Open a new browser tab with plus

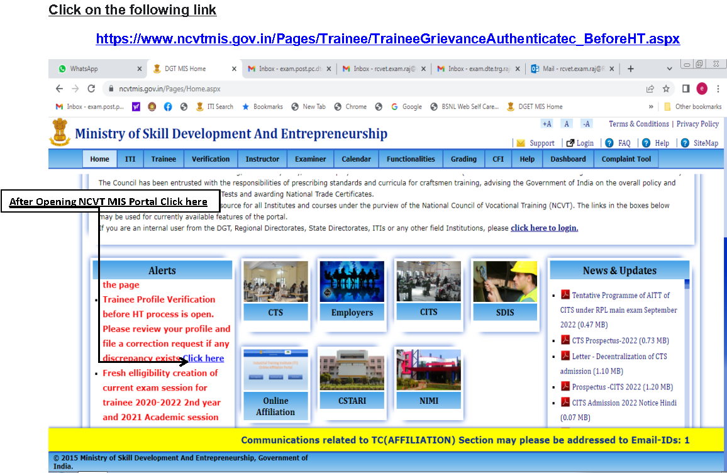(631, 69)
